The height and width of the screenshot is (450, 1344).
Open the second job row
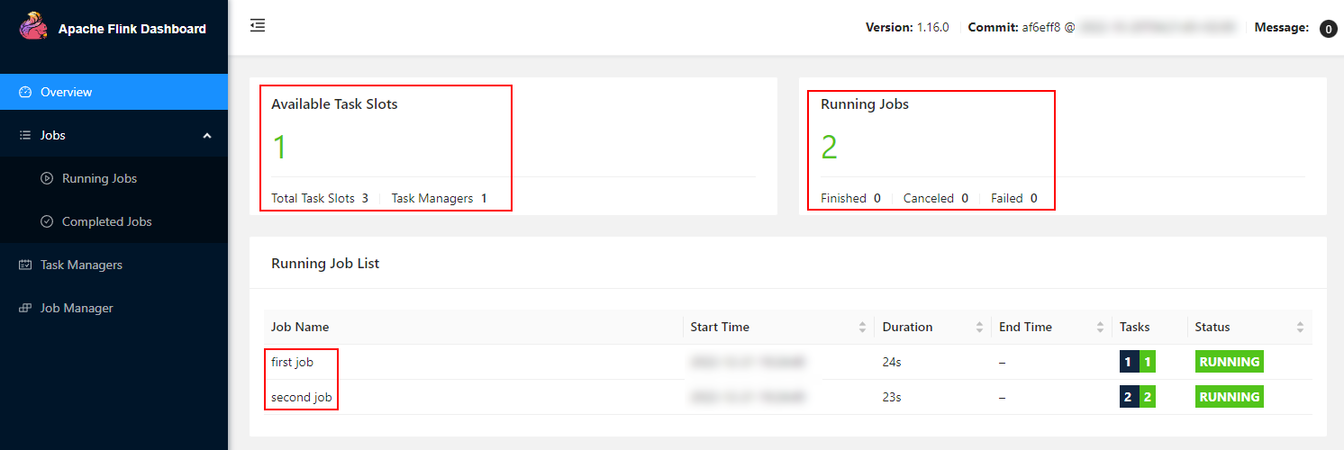click(787, 397)
